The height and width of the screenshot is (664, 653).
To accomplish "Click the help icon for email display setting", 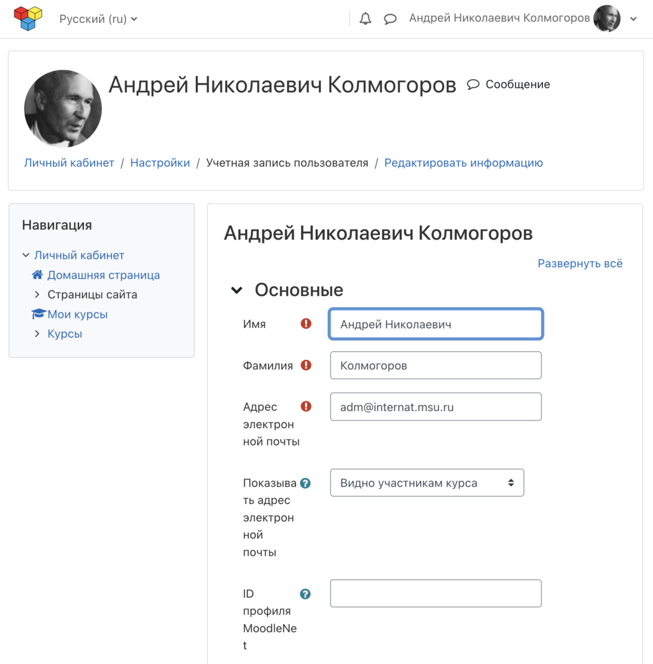I will click(x=305, y=483).
